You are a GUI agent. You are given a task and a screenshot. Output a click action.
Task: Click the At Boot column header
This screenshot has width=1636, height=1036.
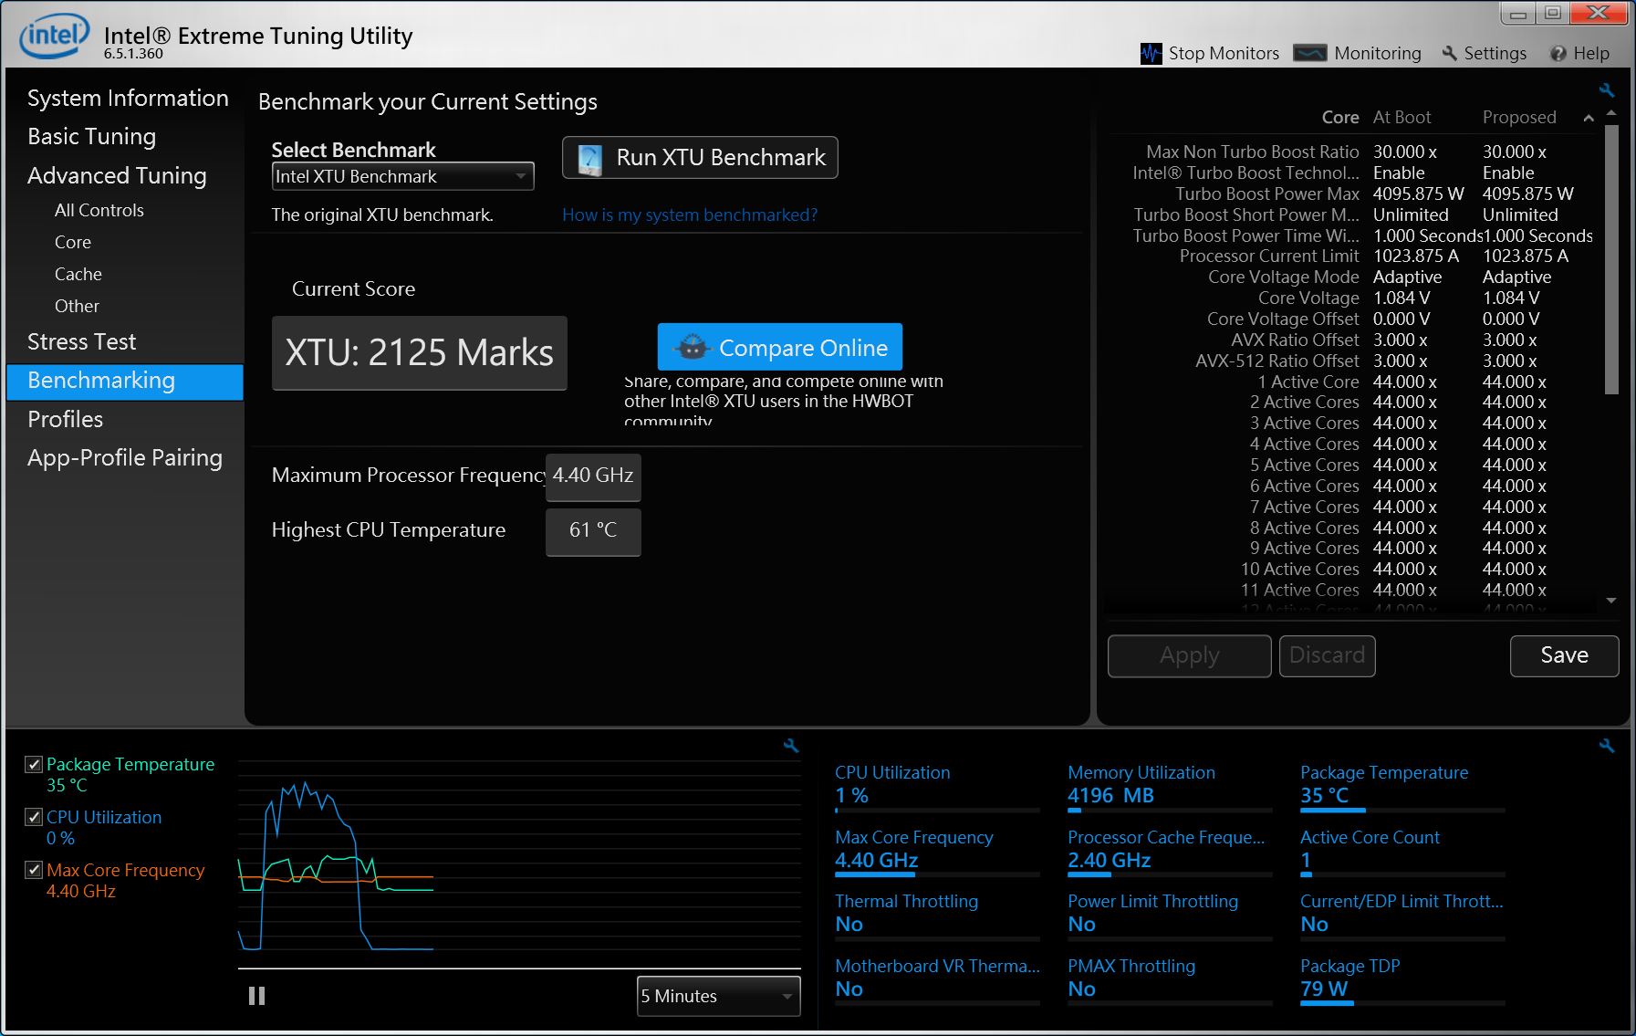pyautogui.click(x=1402, y=117)
